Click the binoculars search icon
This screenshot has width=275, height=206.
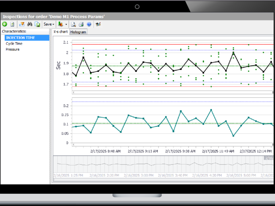[30, 24]
